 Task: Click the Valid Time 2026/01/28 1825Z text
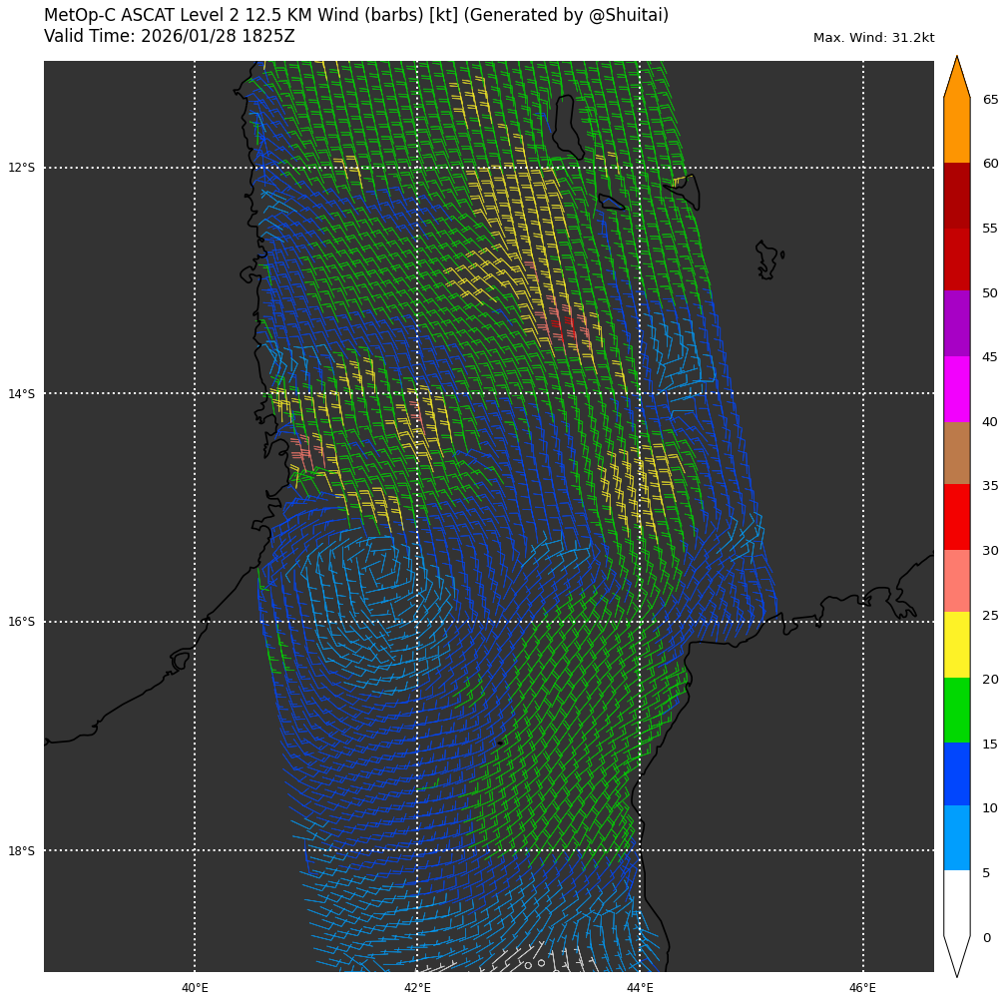click(170, 37)
